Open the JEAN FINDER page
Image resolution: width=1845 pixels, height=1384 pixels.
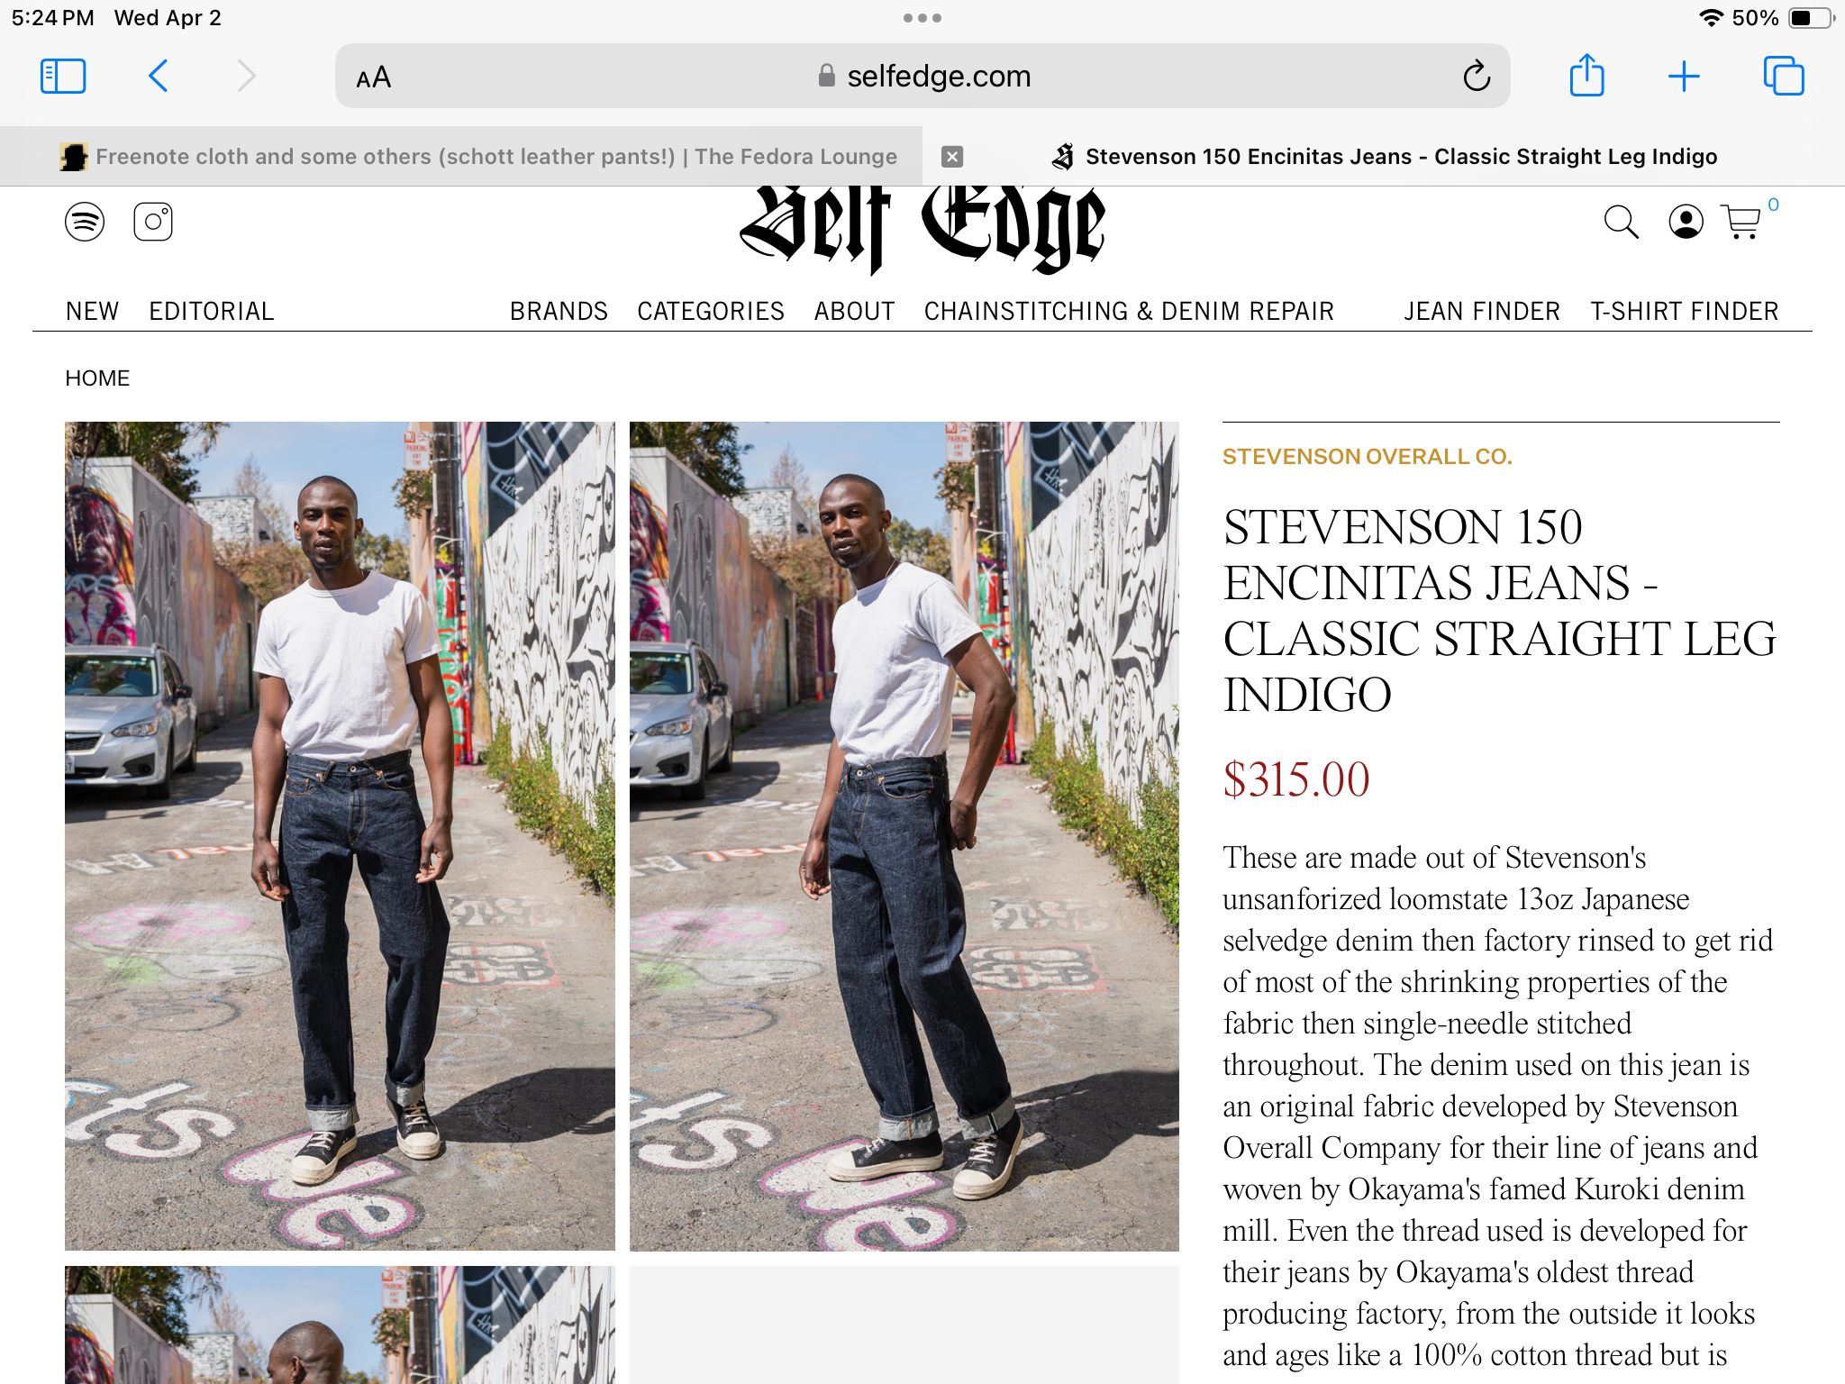coord(1482,312)
